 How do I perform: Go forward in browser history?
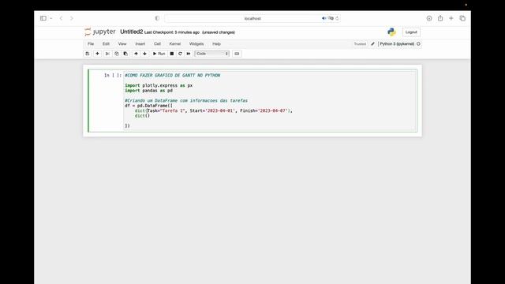pyautogui.click(x=72, y=18)
